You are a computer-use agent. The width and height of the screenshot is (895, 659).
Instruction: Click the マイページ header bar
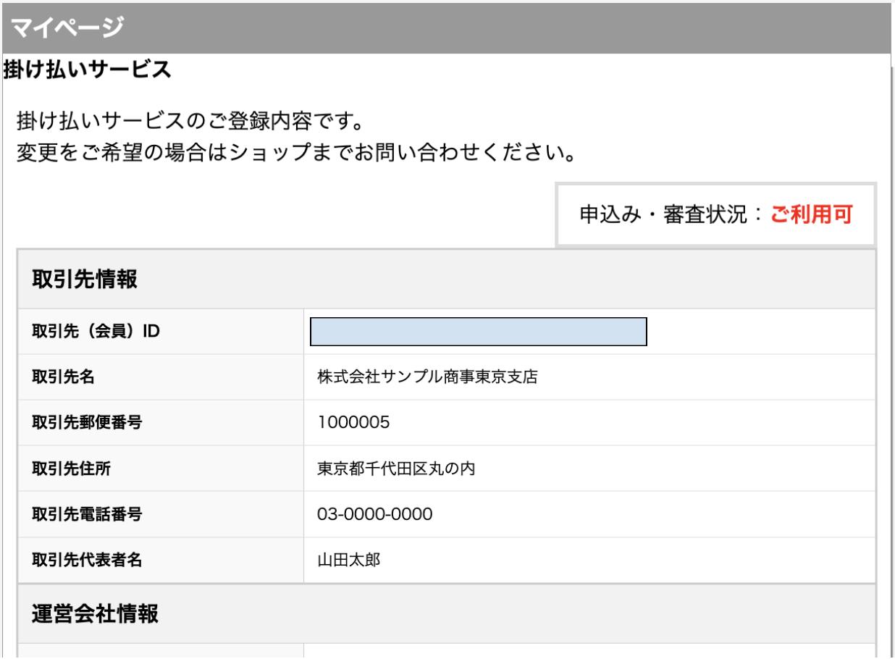point(447,28)
